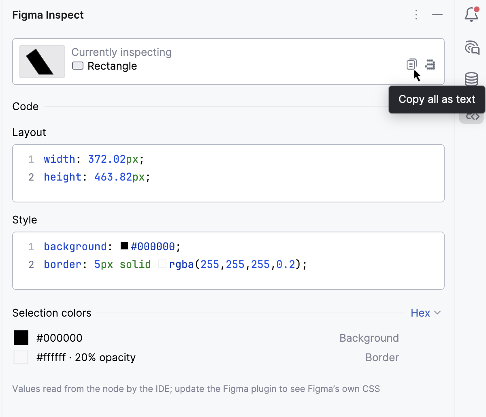The image size is (486, 417).
Task: Click the Border usage label
Action: pyautogui.click(x=382, y=357)
